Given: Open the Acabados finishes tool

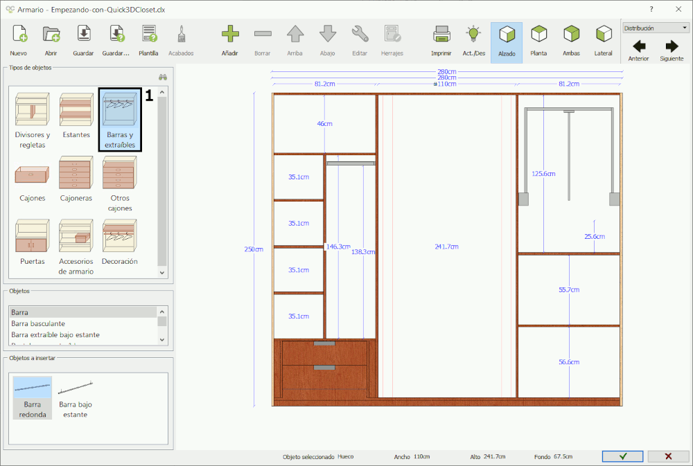Looking at the screenshot, I should (x=181, y=41).
